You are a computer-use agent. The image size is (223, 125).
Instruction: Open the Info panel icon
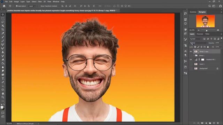tap(185, 24)
